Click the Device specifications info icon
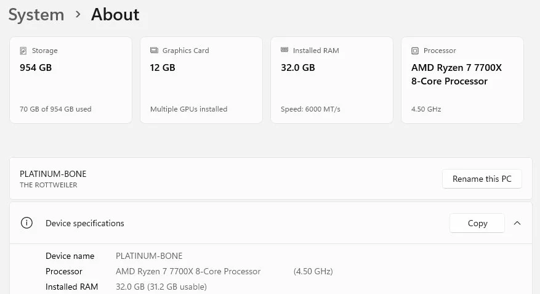The width and height of the screenshot is (540, 294). 26,223
